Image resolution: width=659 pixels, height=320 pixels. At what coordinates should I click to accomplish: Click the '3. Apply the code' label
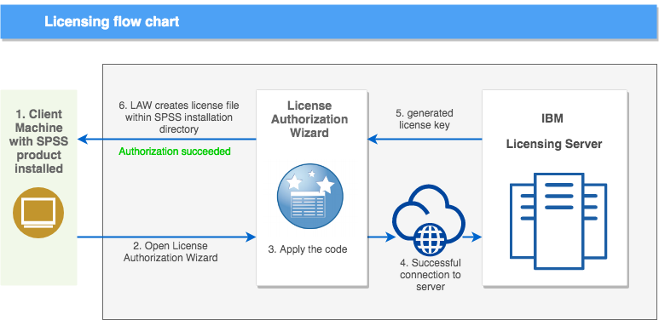(x=308, y=249)
